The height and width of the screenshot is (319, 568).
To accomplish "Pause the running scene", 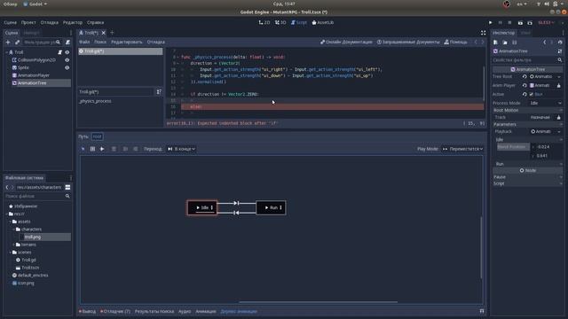I will [501, 22].
